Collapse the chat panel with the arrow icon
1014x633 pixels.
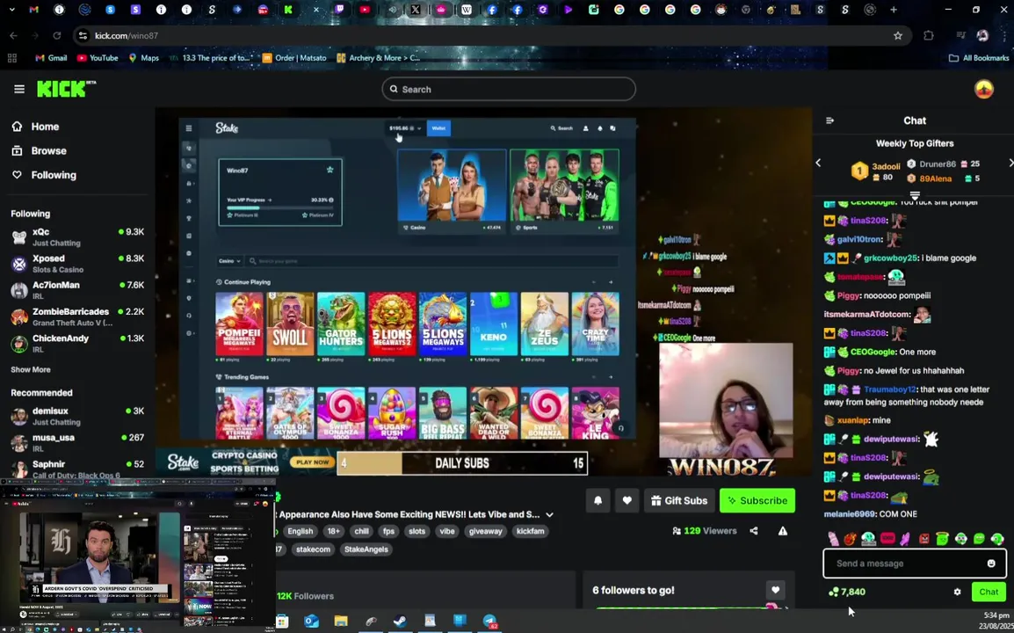[830, 120]
